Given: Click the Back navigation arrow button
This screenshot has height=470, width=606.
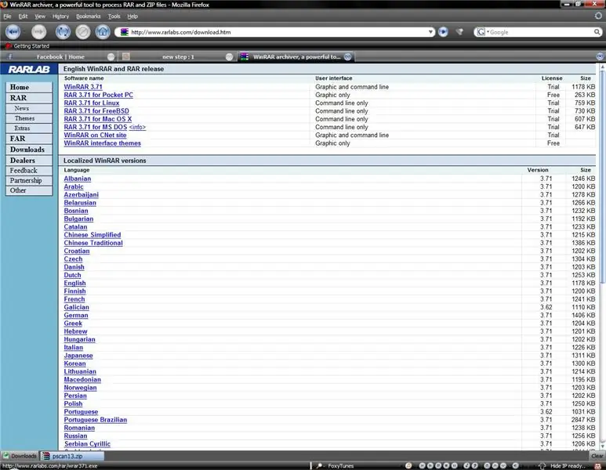Looking at the screenshot, I should (13, 32).
